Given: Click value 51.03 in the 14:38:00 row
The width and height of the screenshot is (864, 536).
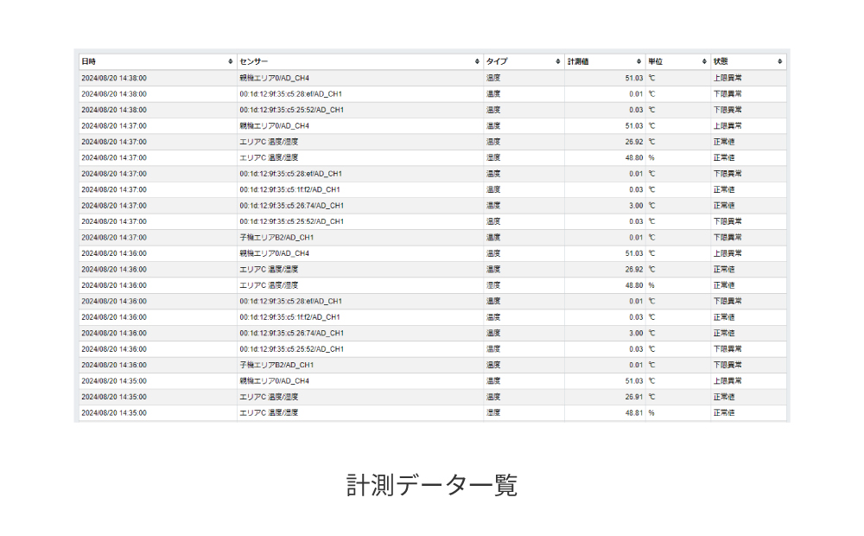Looking at the screenshot, I should coord(633,79).
